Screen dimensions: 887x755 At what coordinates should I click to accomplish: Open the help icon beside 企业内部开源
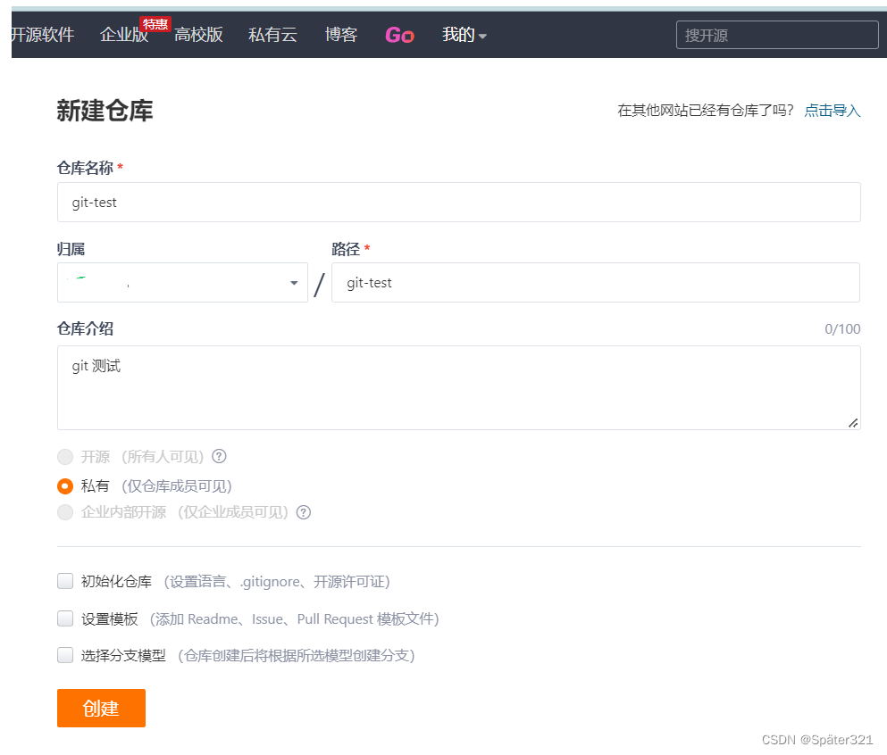pyautogui.click(x=304, y=512)
